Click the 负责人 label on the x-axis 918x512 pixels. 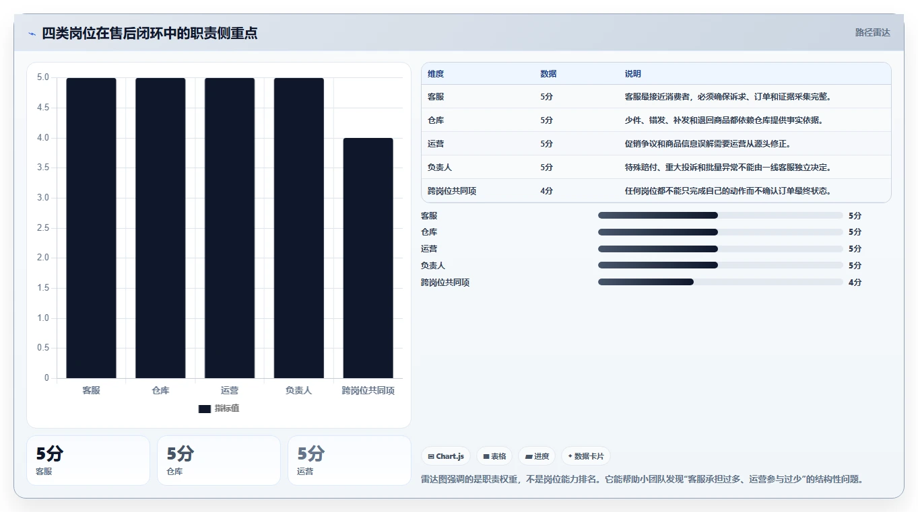click(299, 390)
